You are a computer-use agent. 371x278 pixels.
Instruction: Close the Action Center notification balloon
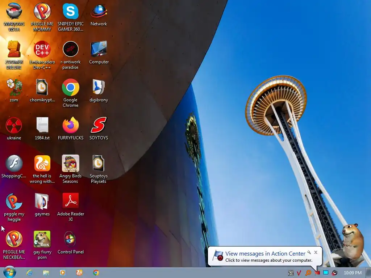tap(316, 252)
